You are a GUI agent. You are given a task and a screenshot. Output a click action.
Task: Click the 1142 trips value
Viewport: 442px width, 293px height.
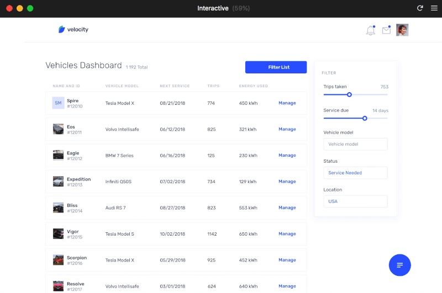212,234
